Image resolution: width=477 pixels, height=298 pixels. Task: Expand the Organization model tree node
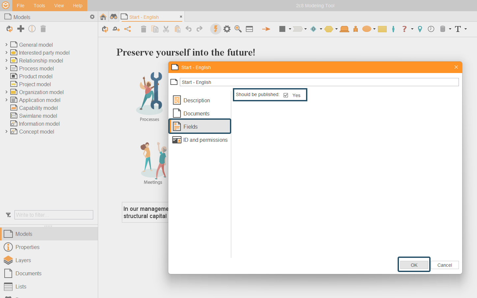[6, 92]
